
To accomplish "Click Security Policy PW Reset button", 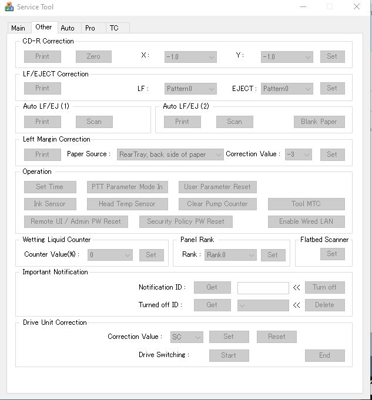I will tap(186, 221).
